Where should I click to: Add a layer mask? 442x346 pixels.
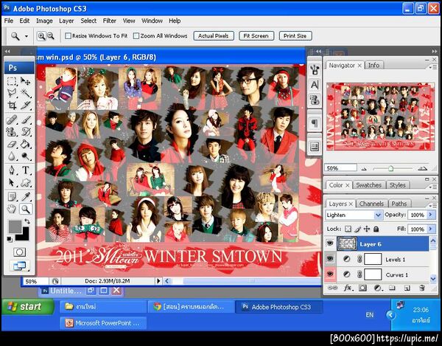click(x=362, y=288)
